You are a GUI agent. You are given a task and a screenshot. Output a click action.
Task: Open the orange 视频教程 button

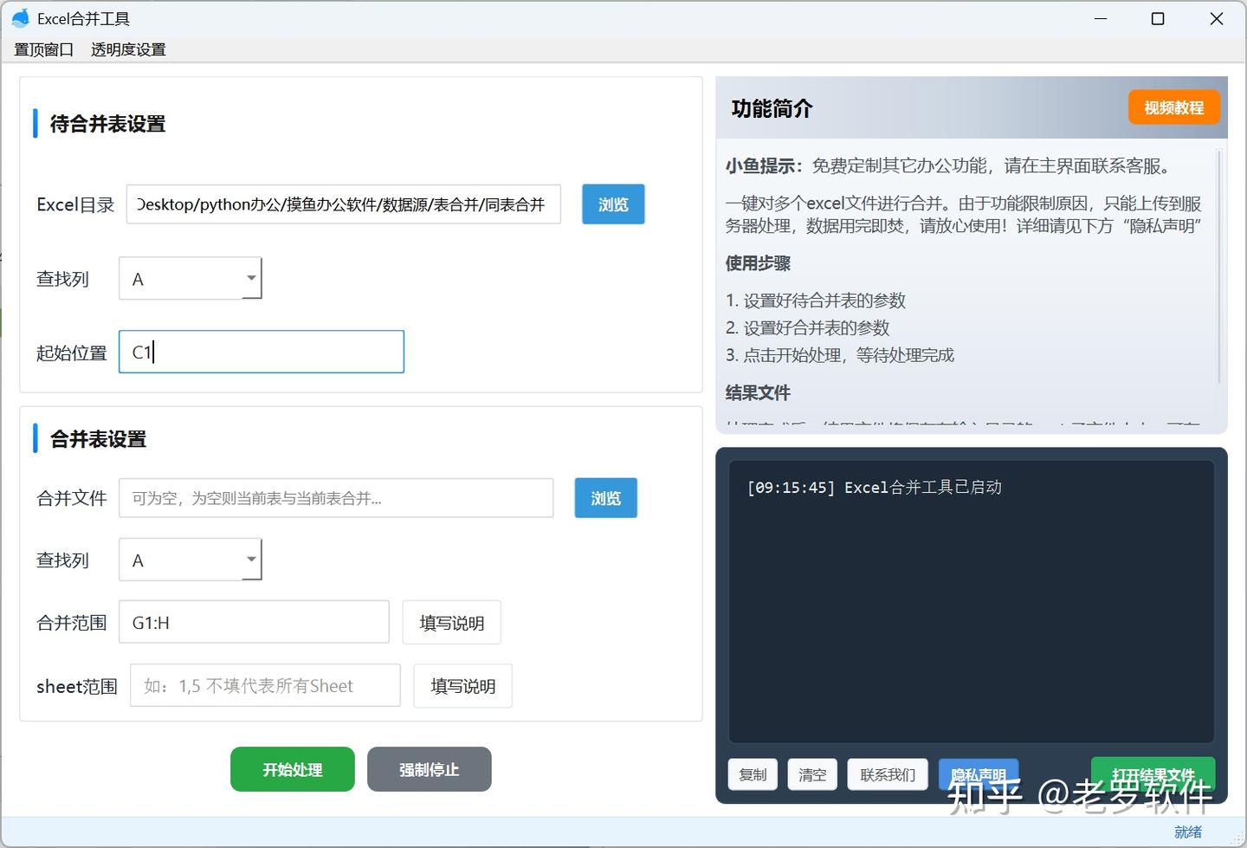pos(1173,107)
